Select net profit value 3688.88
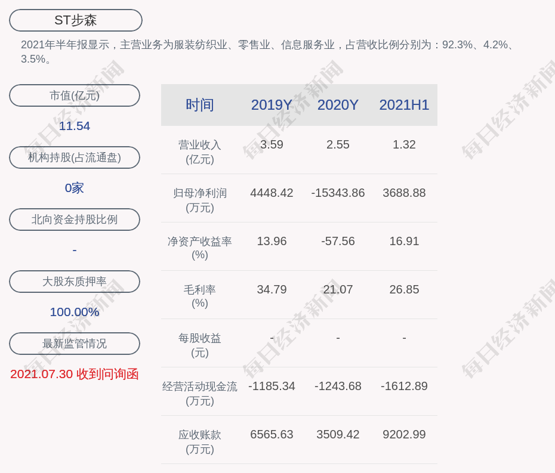This screenshot has height=473, width=555. pos(404,193)
